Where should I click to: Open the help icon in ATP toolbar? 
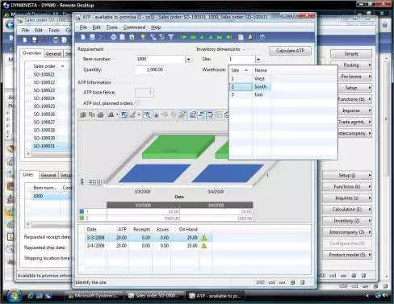click(262, 37)
